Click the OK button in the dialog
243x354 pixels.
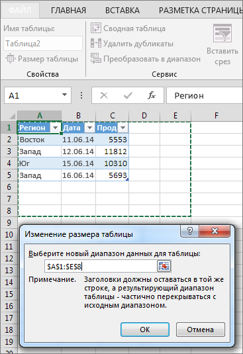coord(145,330)
